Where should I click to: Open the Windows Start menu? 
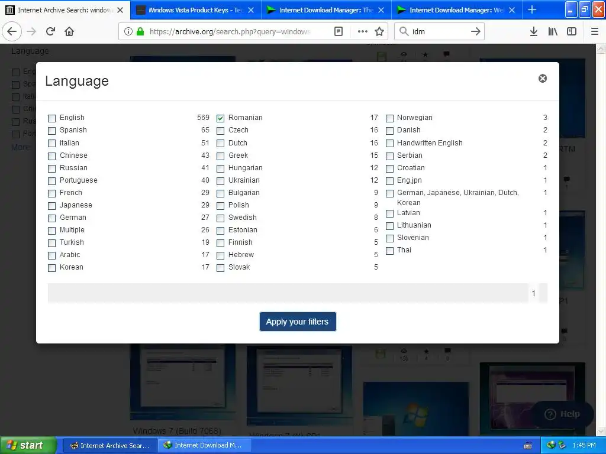pos(28,446)
